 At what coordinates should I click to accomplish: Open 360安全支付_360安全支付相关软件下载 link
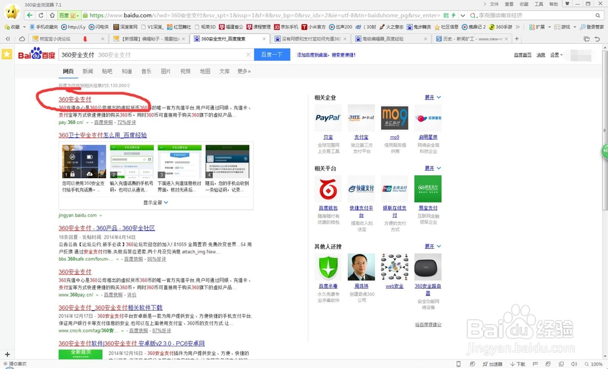(x=111, y=308)
